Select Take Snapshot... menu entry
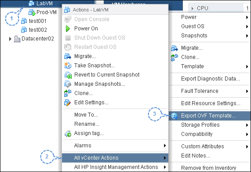 pos(115,66)
